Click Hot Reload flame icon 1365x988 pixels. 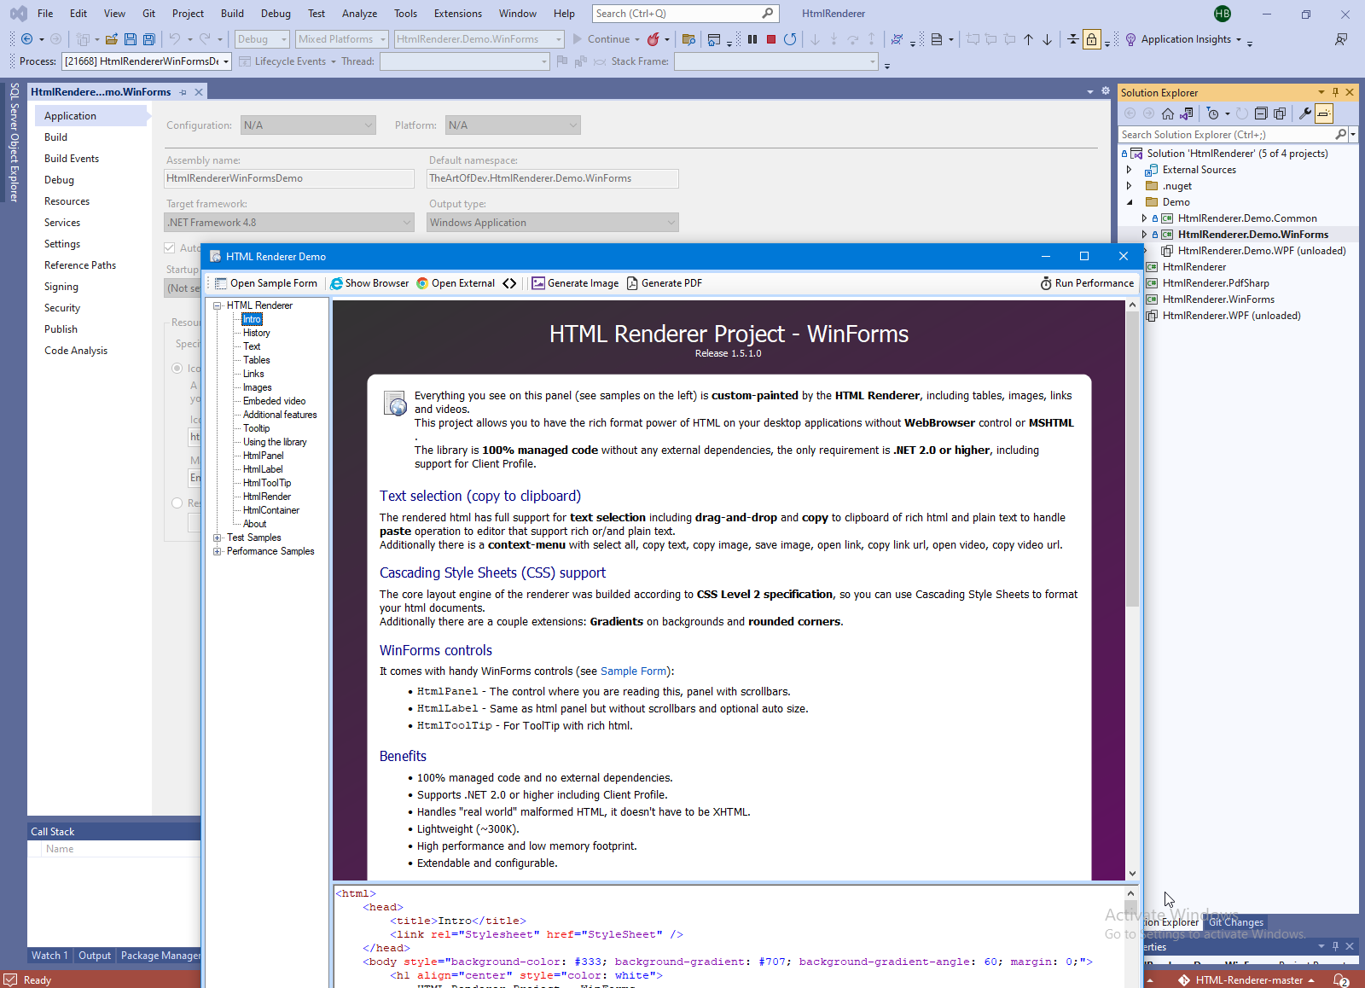tap(653, 39)
